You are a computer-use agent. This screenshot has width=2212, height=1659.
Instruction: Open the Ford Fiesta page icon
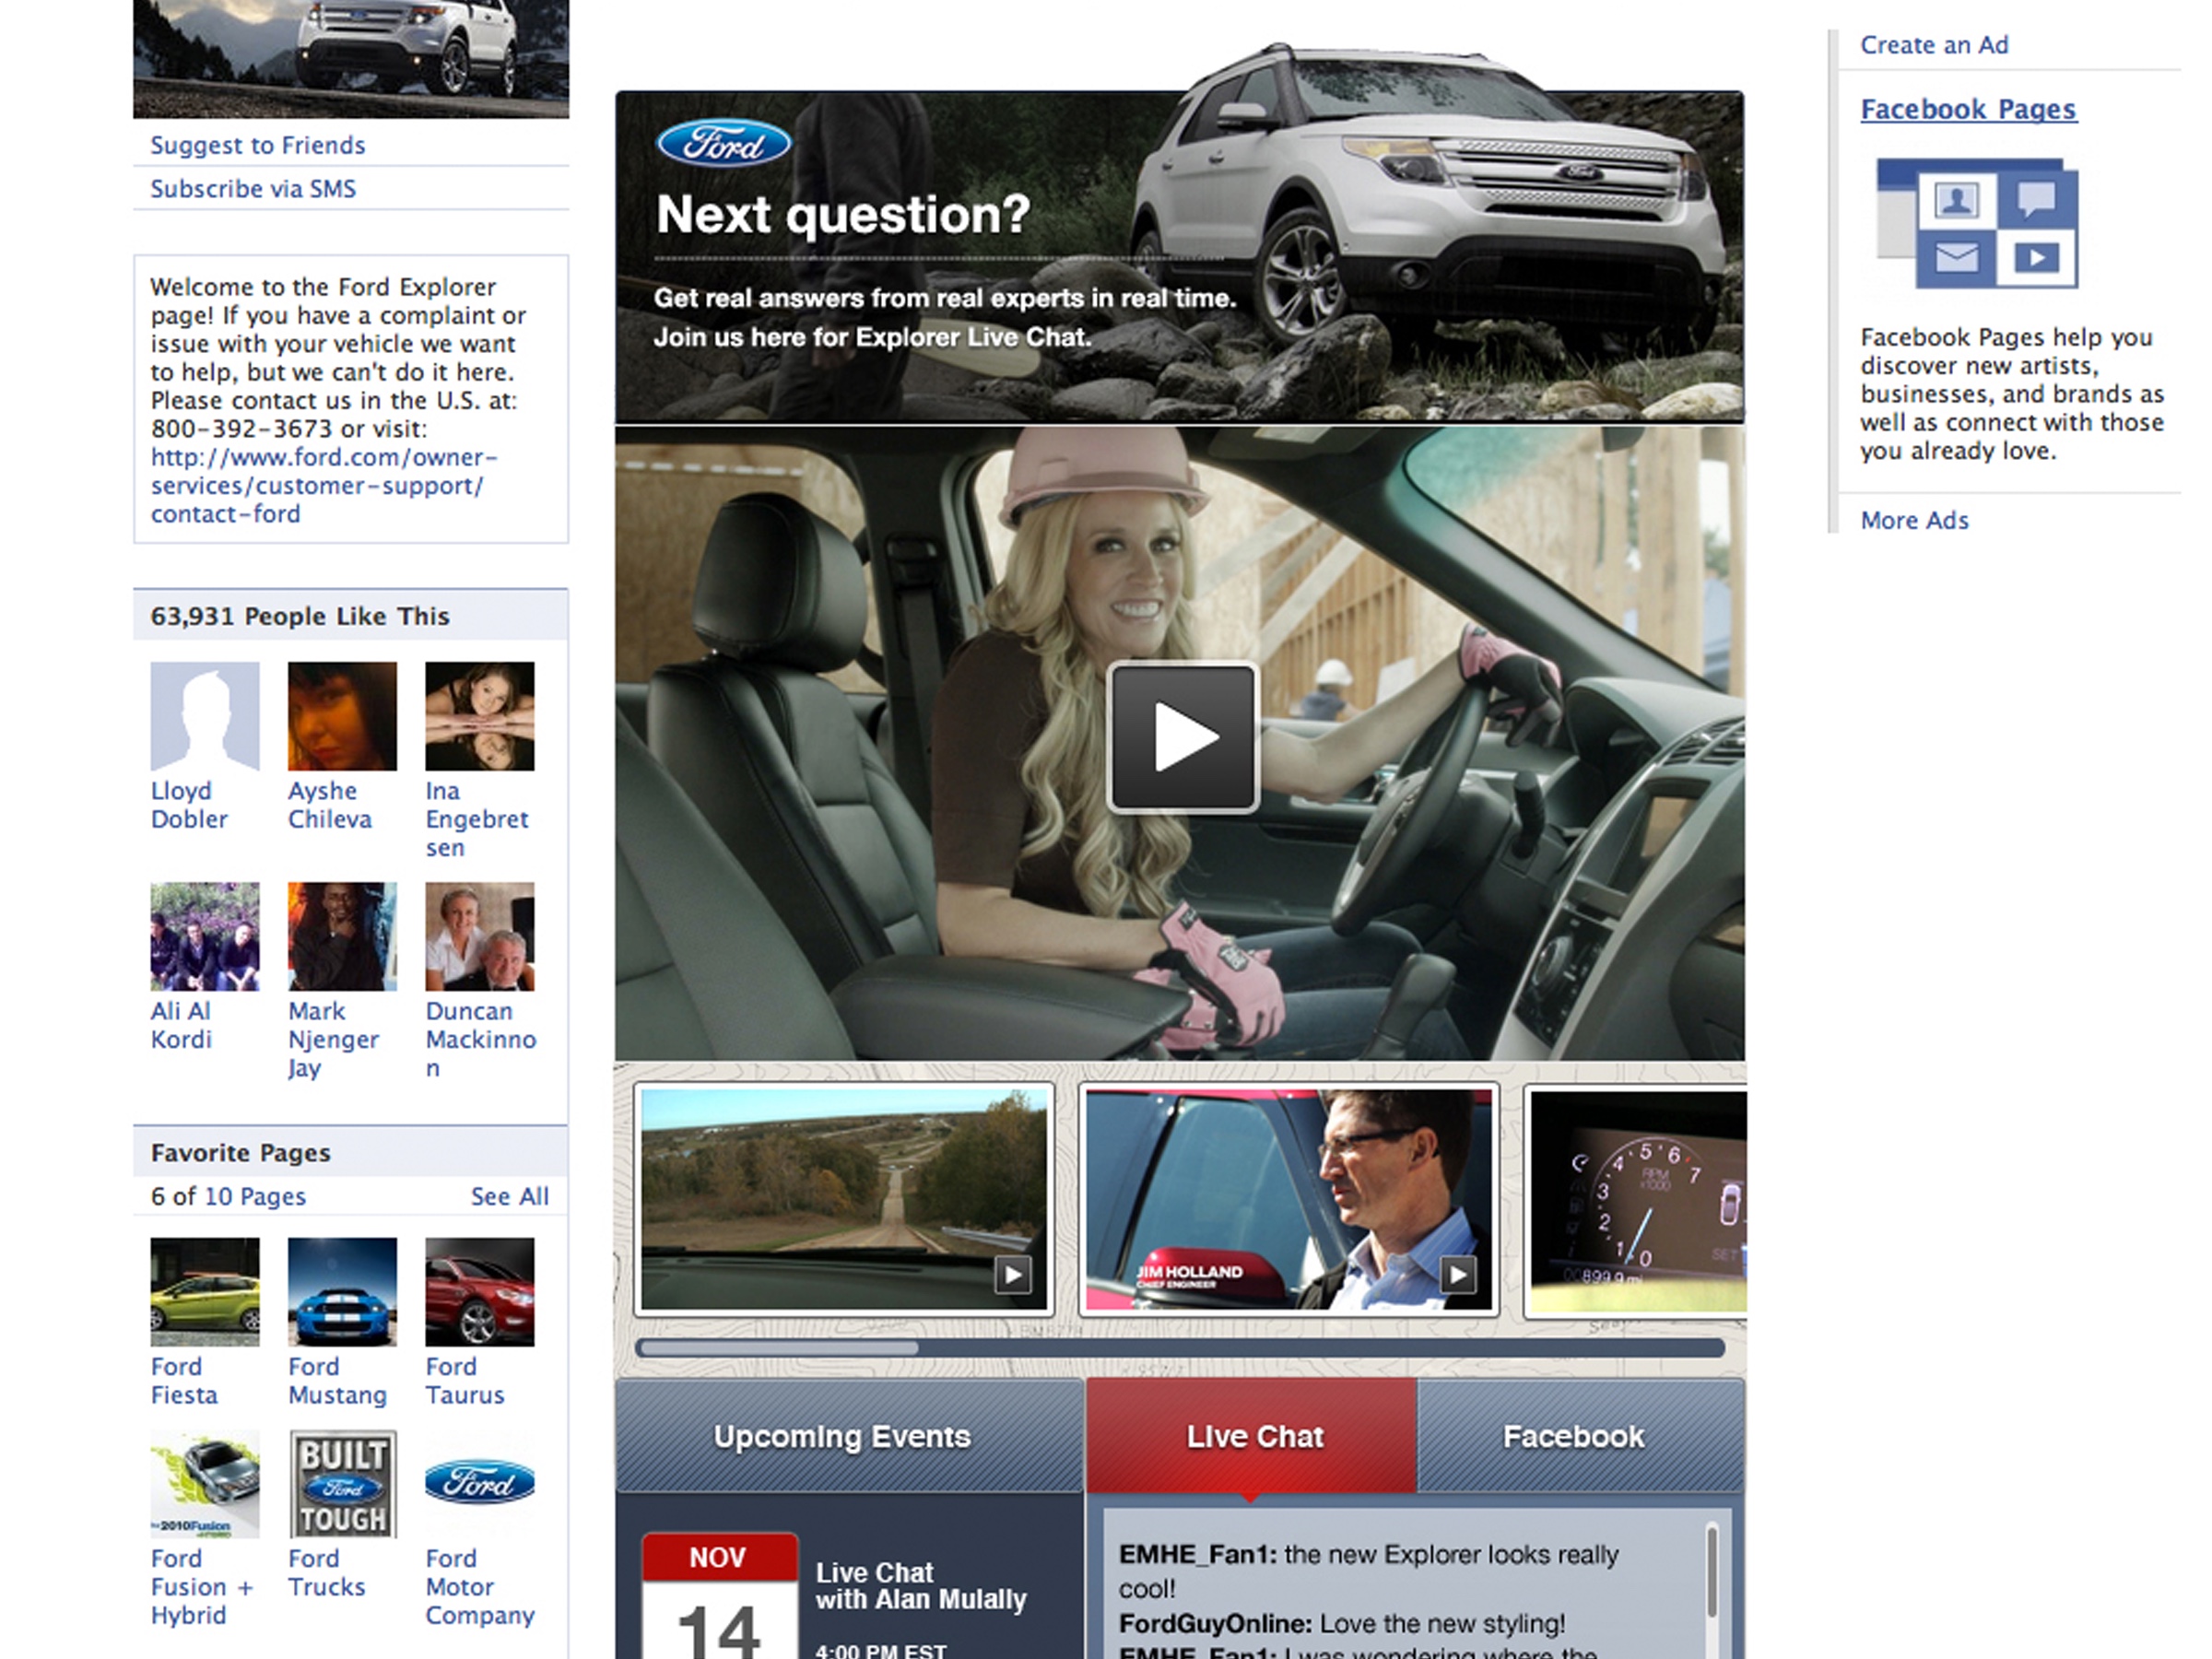click(x=205, y=1292)
